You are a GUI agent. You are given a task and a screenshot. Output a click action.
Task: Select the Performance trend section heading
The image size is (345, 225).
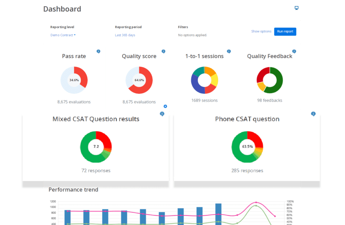[73, 190]
